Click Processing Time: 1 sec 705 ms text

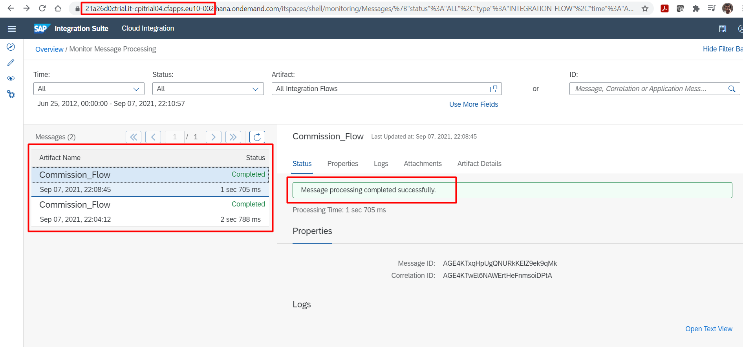[339, 210]
